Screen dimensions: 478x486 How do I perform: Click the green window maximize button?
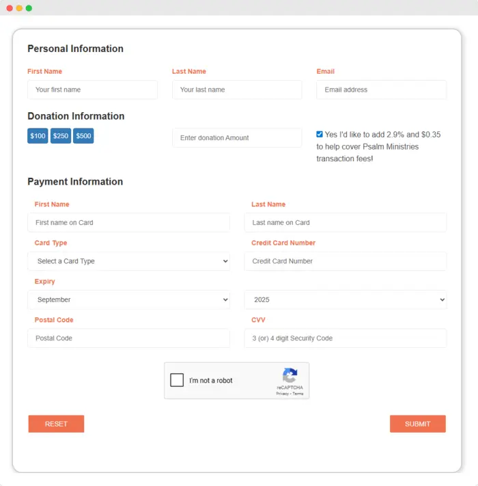tap(29, 8)
